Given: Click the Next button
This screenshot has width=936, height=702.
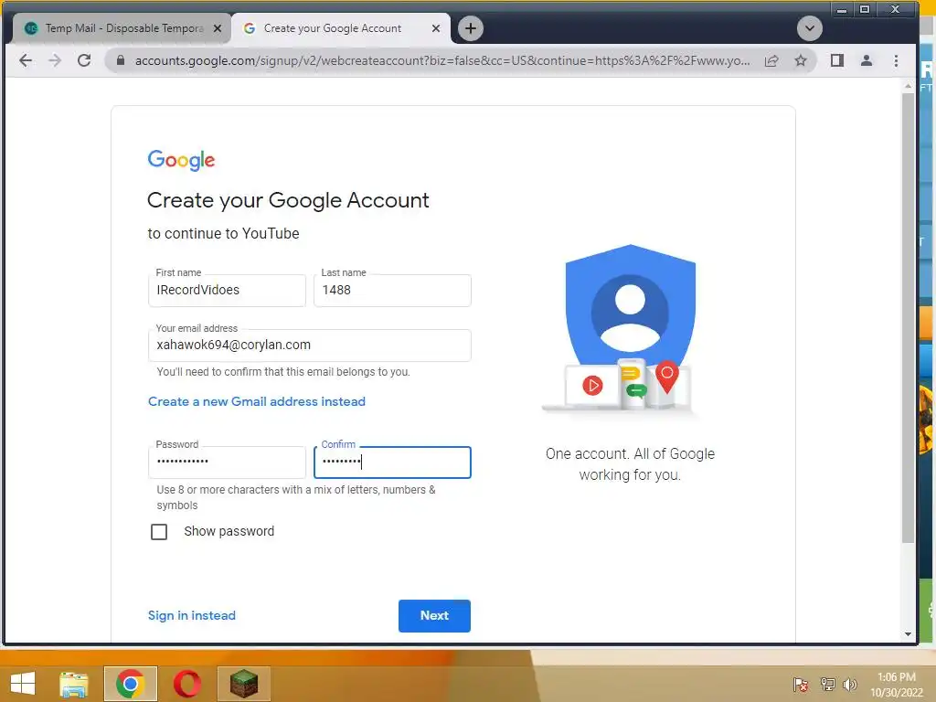Looking at the screenshot, I should [434, 615].
